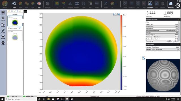Open the Mask panel in the sidebar

point(3,19)
